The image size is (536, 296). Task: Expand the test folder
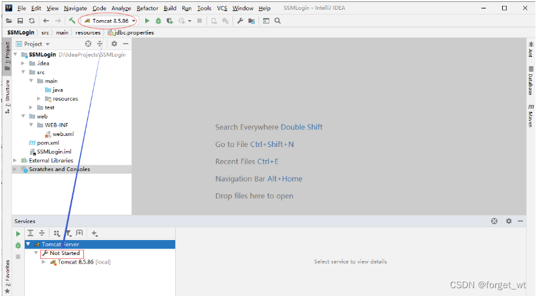tap(31, 107)
